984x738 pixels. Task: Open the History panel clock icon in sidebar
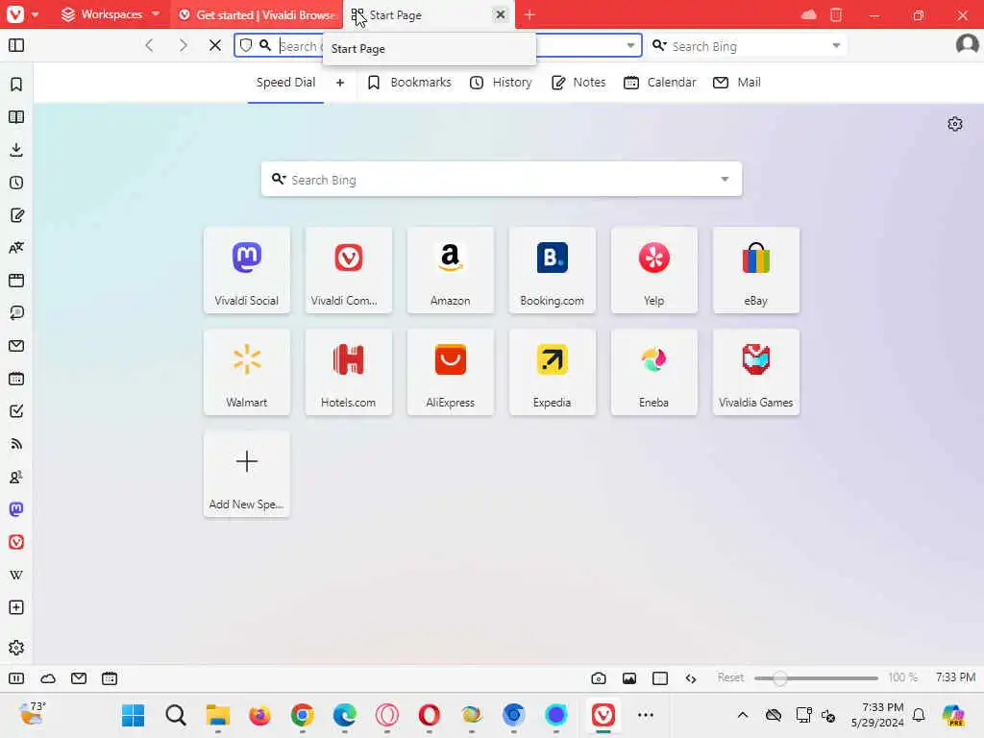tap(16, 183)
